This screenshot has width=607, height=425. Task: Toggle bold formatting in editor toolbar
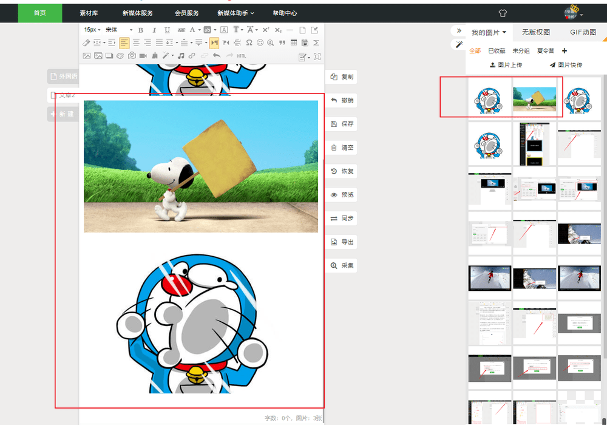(141, 30)
